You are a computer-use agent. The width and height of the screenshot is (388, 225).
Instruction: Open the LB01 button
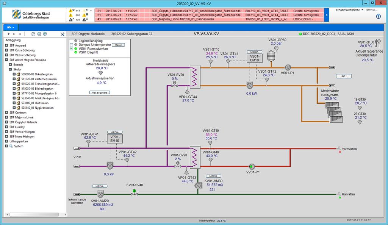[344, 76]
